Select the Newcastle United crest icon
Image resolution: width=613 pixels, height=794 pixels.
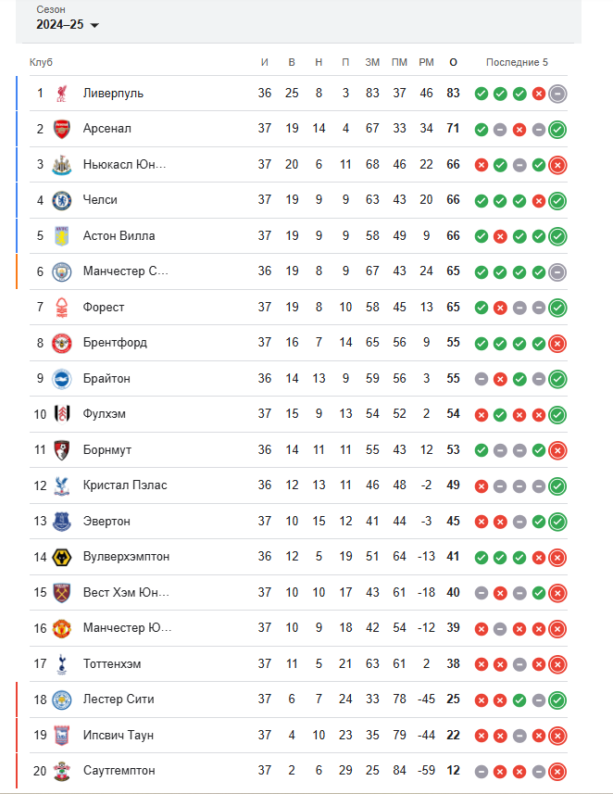pyautogui.click(x=61, y=165)
